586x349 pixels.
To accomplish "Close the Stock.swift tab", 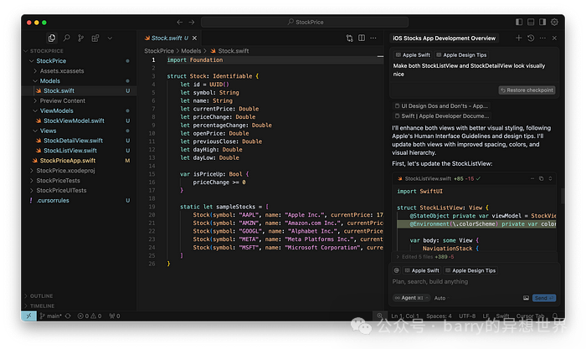I will click(x=194, y=38).
